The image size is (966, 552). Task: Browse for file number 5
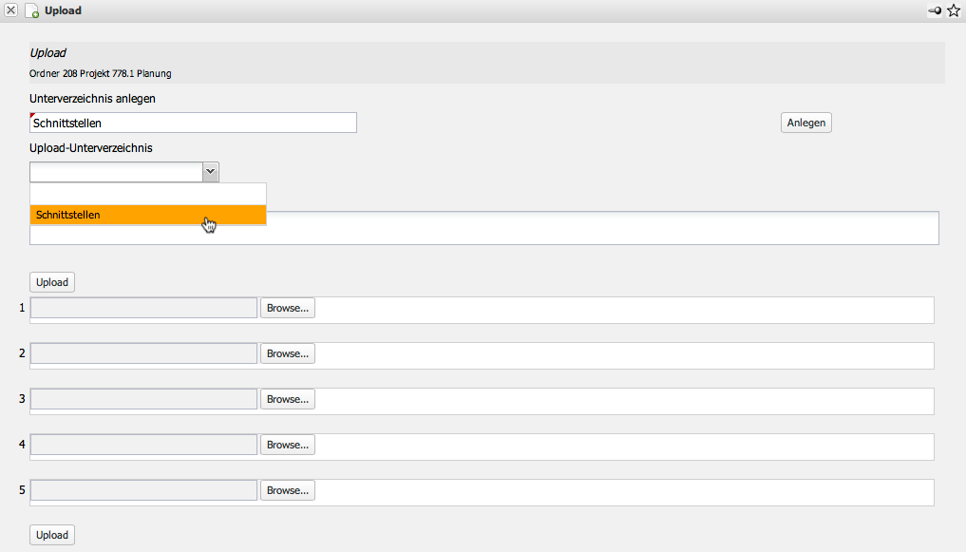(288, 490)
